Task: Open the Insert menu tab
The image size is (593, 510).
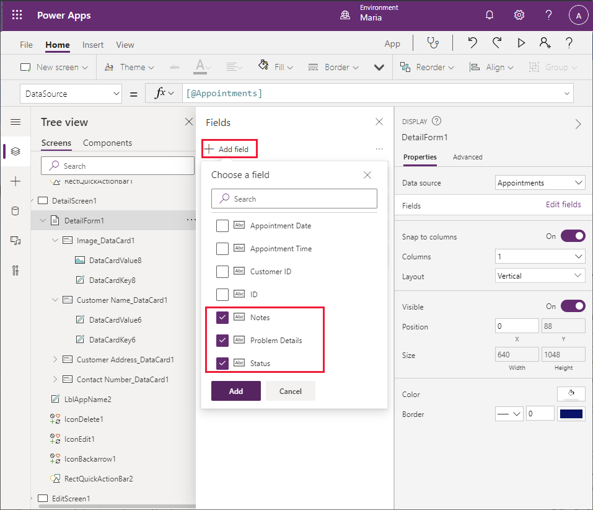Action: click(x=93, y=45)
